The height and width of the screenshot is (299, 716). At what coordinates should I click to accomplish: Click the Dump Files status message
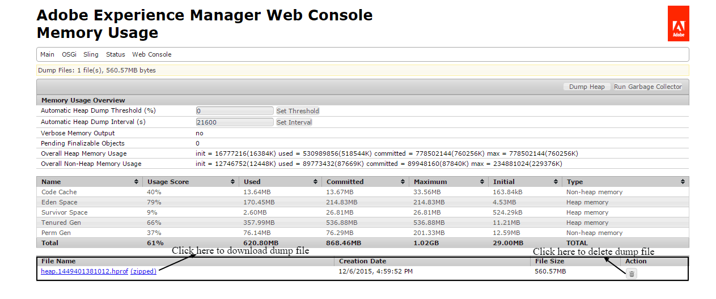97,70
